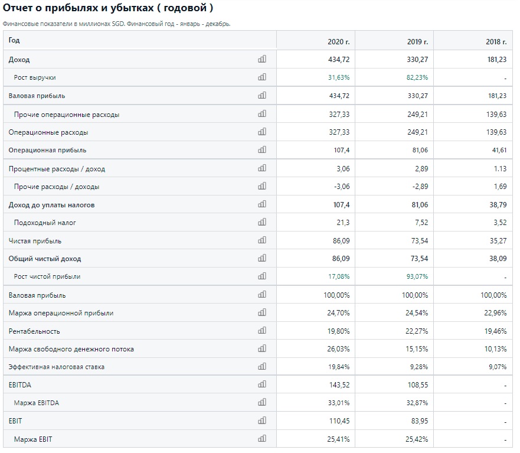Select the 2018 Доход value 181,23

497,60
